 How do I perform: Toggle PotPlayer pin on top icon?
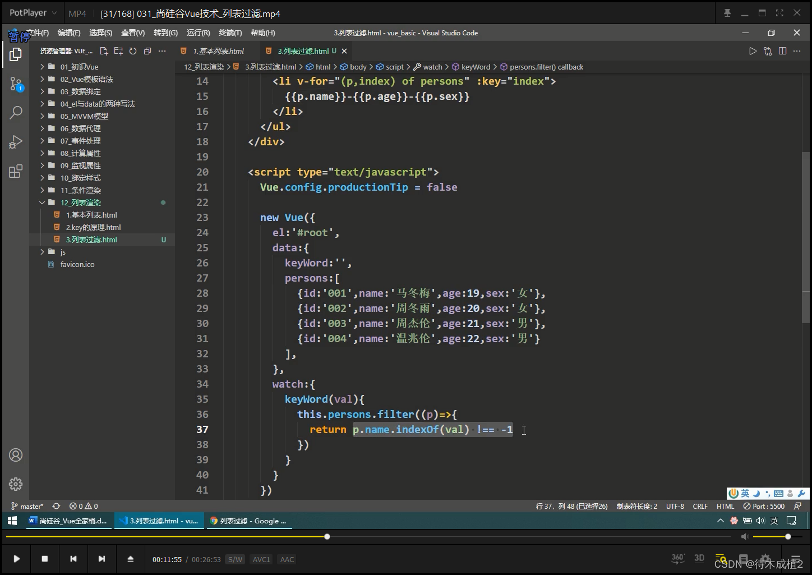point(727,13)
